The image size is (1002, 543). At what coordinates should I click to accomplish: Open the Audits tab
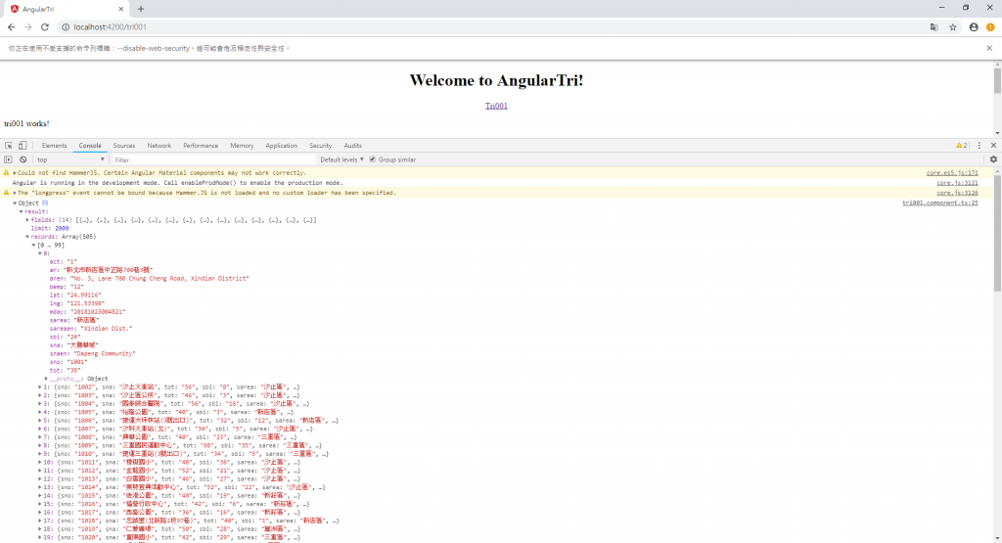pos(352,146)
